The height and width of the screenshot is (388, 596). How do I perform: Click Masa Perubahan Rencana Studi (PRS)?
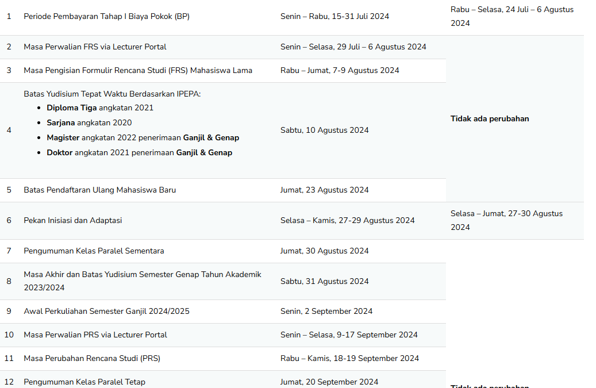coord(92,358)
